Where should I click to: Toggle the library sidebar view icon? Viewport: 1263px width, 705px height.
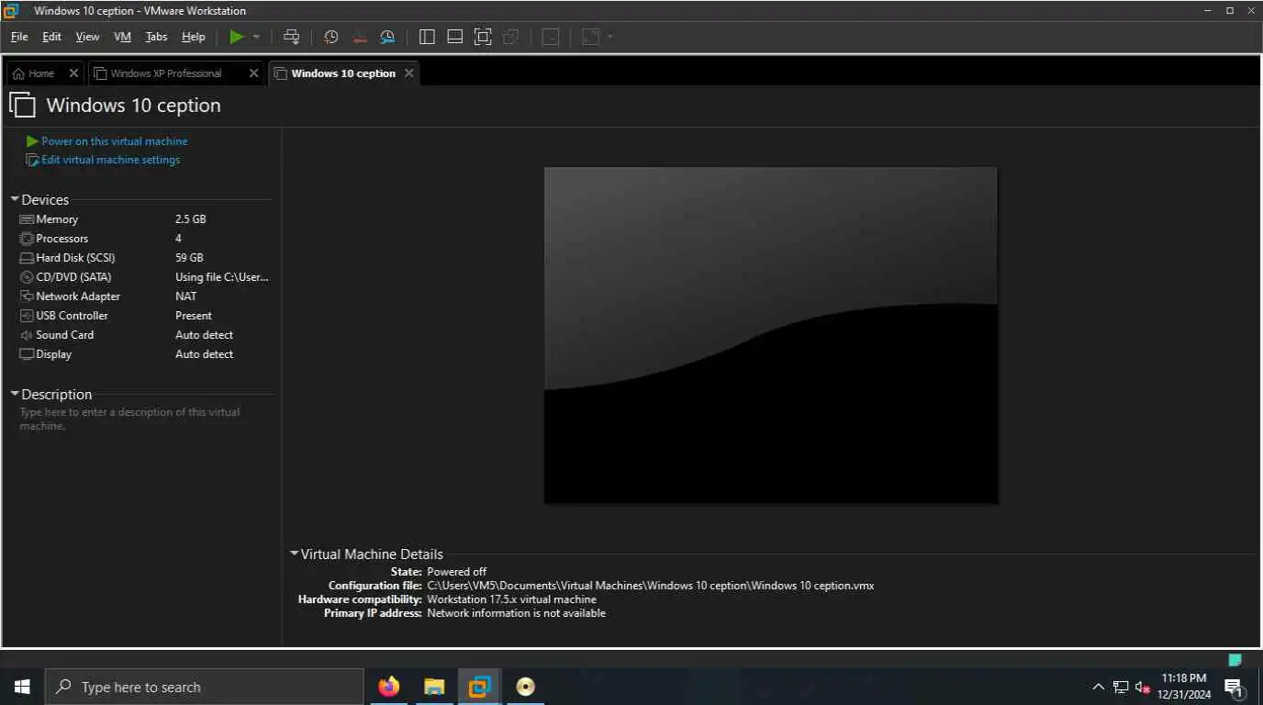click(427, 37)
